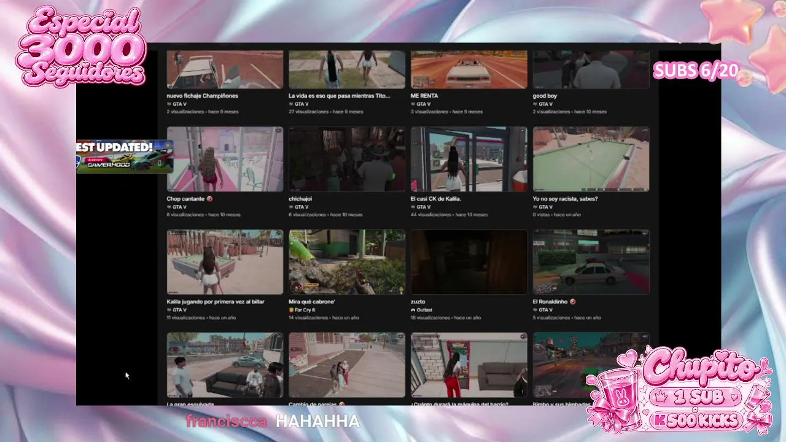Play the 'Kalila jugando por primera vez al billar' thumbnail
786x442 pixels.
(x=225, y=262)
